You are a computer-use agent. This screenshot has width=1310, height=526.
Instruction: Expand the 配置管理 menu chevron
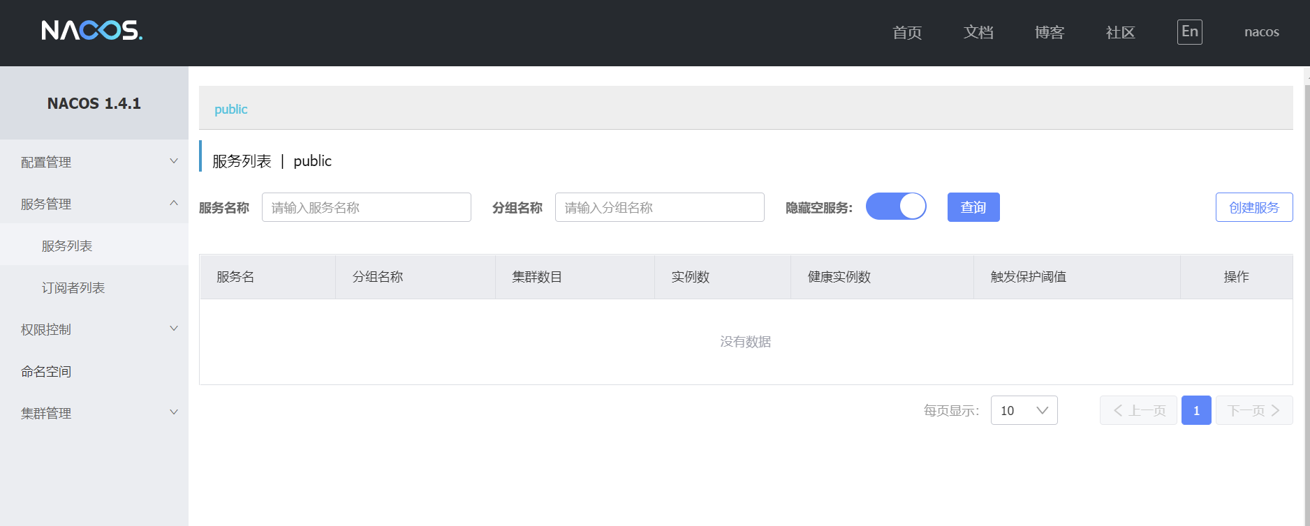coord(174,161)
